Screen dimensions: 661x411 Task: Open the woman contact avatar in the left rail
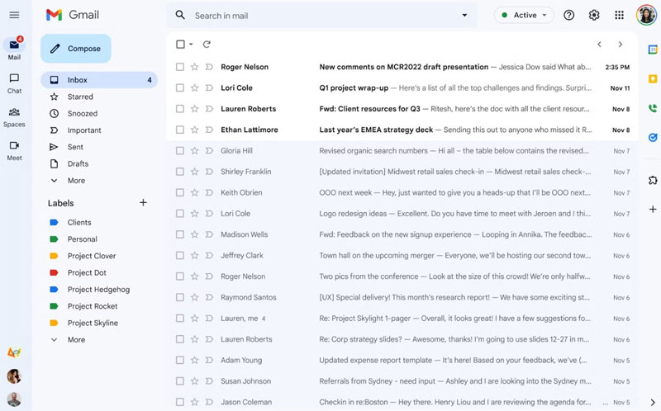(14, 376)
